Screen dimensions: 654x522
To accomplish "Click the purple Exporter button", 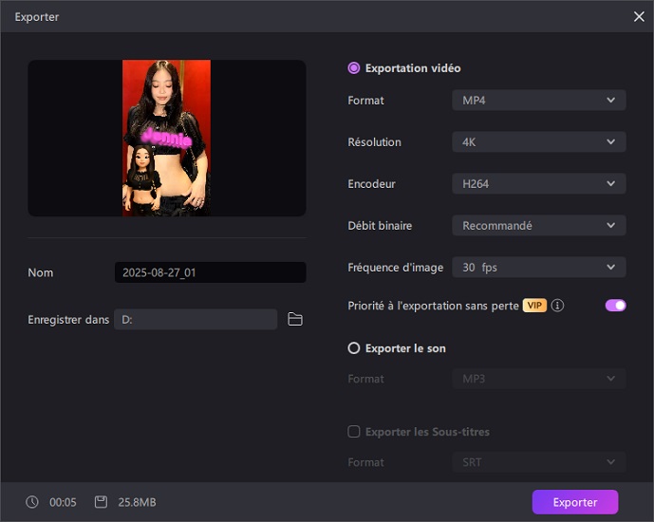I will [x=575, y=502].
